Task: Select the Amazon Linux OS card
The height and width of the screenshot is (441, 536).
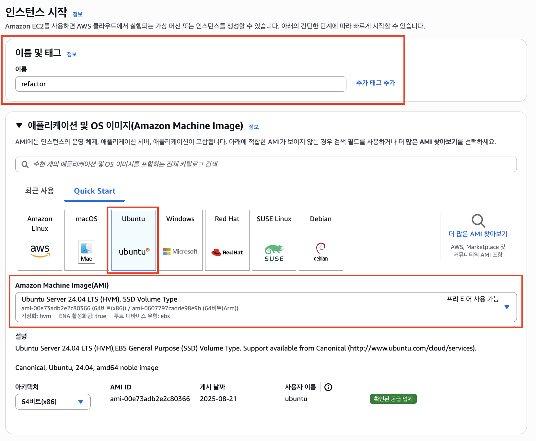Action: tap(40, 240)
